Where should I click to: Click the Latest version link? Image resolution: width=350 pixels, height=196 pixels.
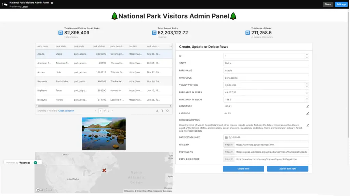pos(25,7)
